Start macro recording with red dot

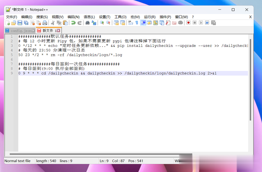tap(188, 23)
